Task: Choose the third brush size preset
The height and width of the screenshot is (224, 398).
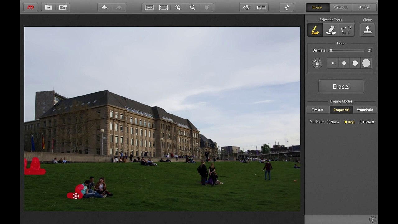Action: tap(355, 63)
